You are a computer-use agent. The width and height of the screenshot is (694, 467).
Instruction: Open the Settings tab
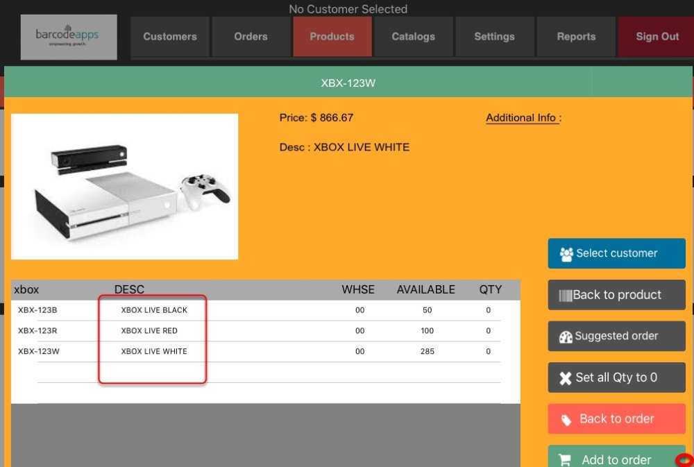(x=494, y=36)
